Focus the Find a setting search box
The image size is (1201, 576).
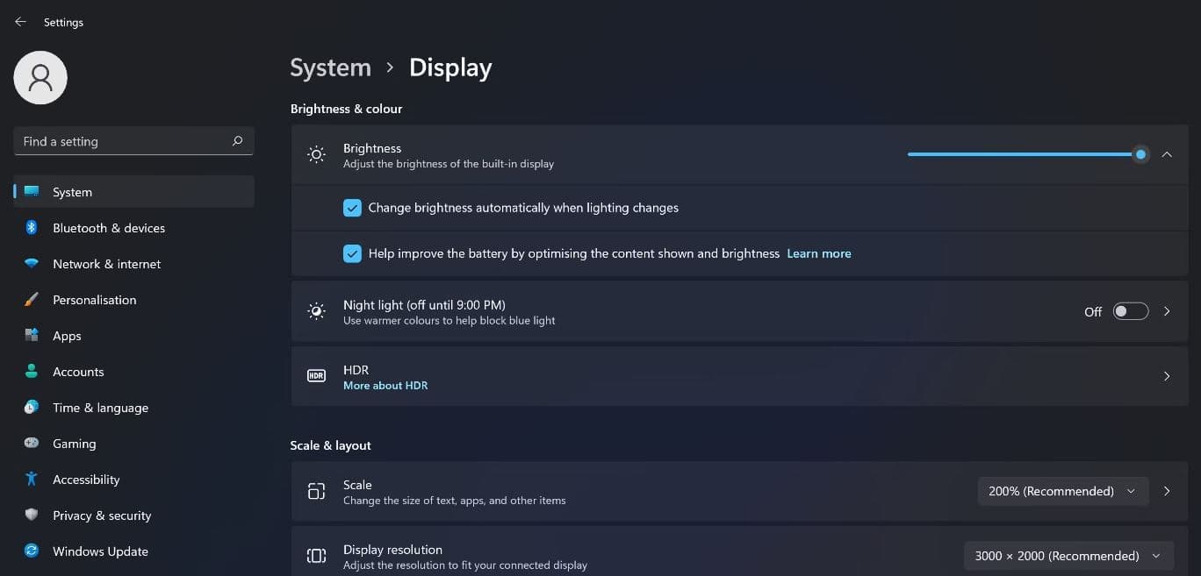coord(134,141)
